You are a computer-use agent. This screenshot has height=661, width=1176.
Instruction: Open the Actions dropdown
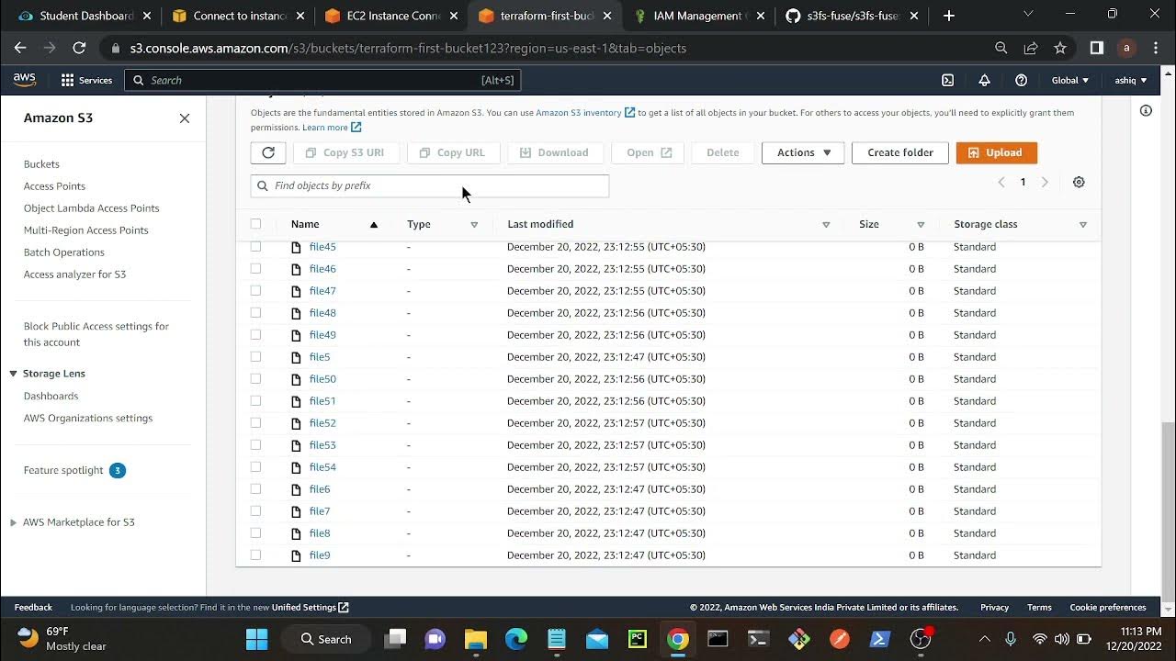point(803,152)
